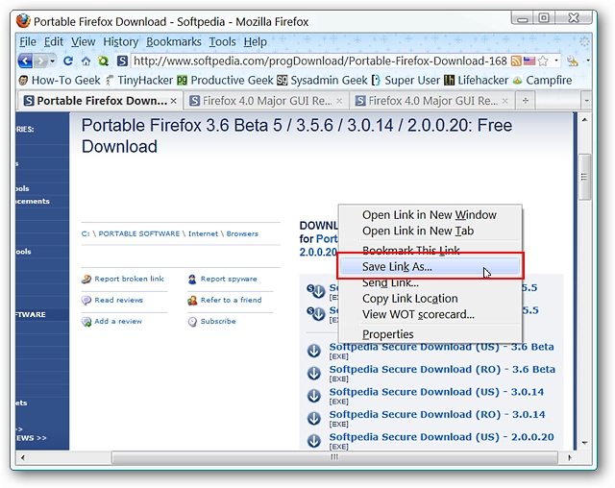The height and width of the screenshot is (488, 615).
Task: Go back with the Back arrow button
Action: pos(26,61)
